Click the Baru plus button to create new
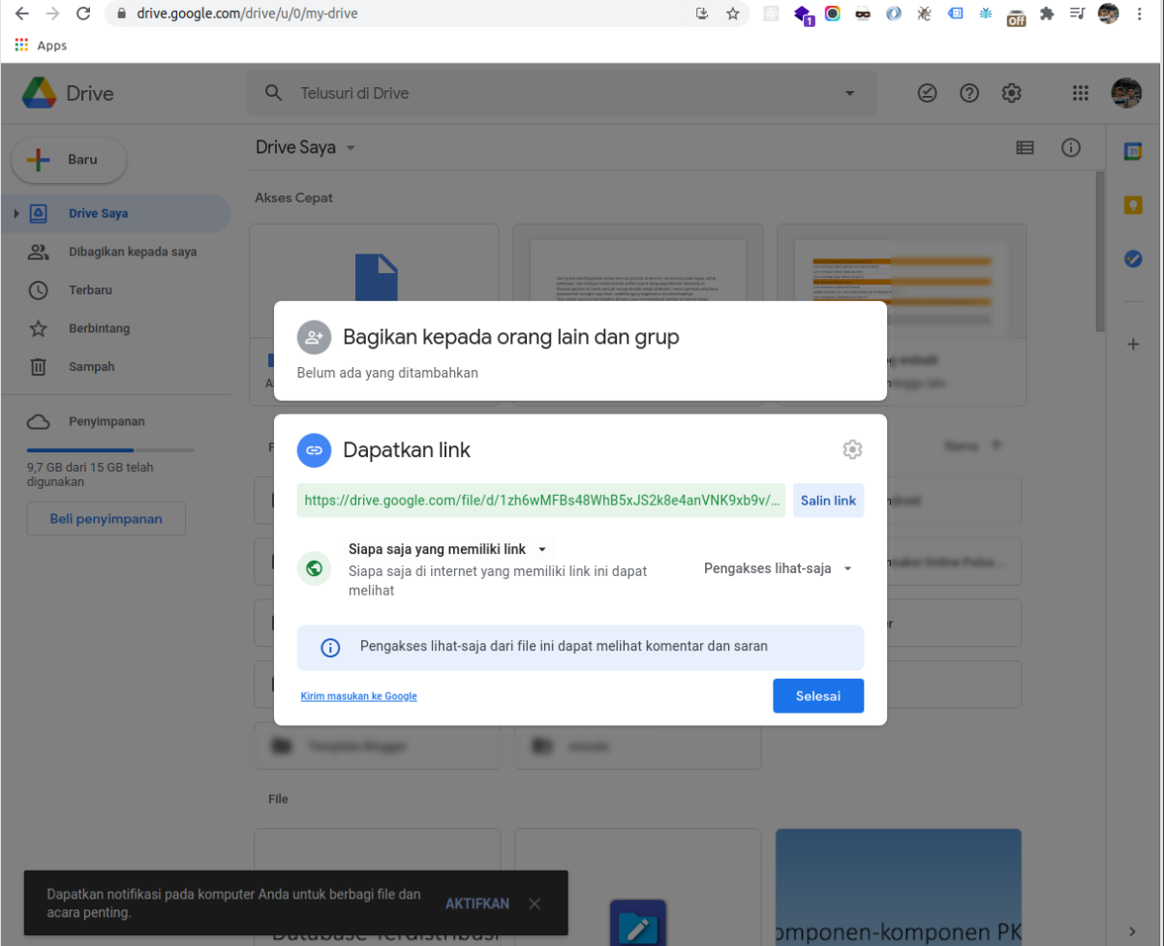Image resolution: width=1164 pixels, height=946 pixels. pyautogui.click(x=68, y=160)
